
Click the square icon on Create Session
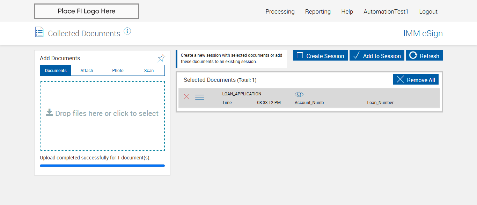click(300, 56)
